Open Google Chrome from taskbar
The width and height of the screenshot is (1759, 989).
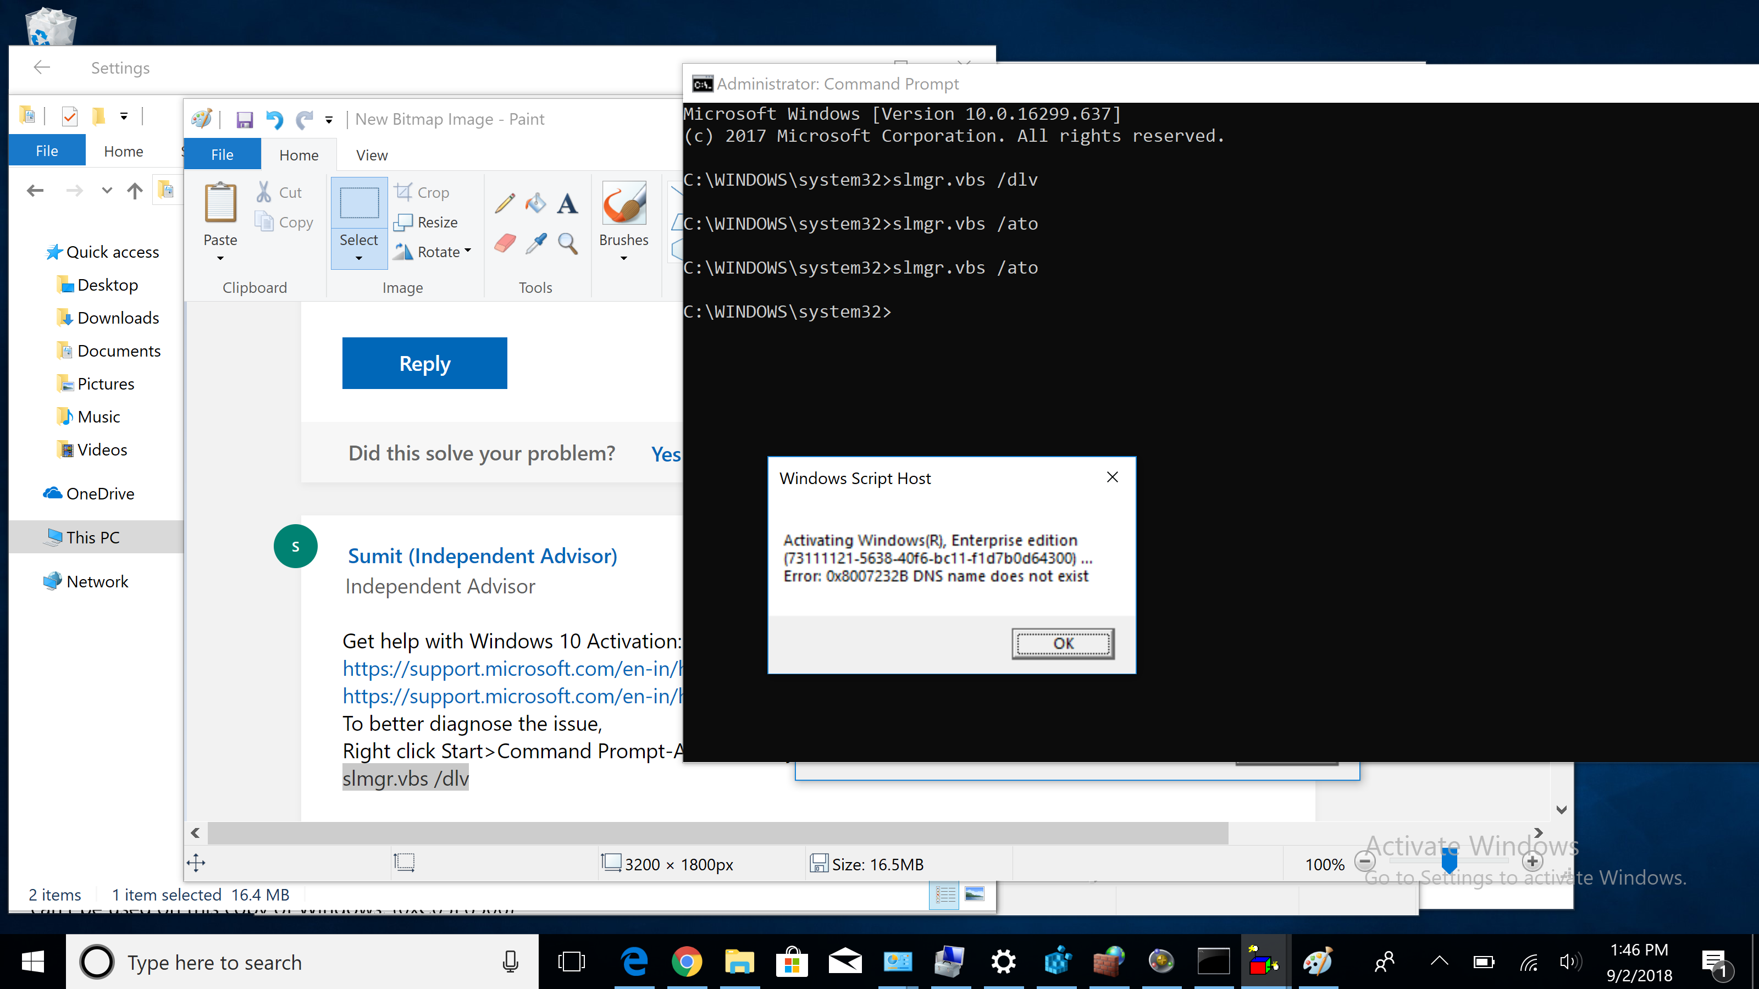point(687,963)
